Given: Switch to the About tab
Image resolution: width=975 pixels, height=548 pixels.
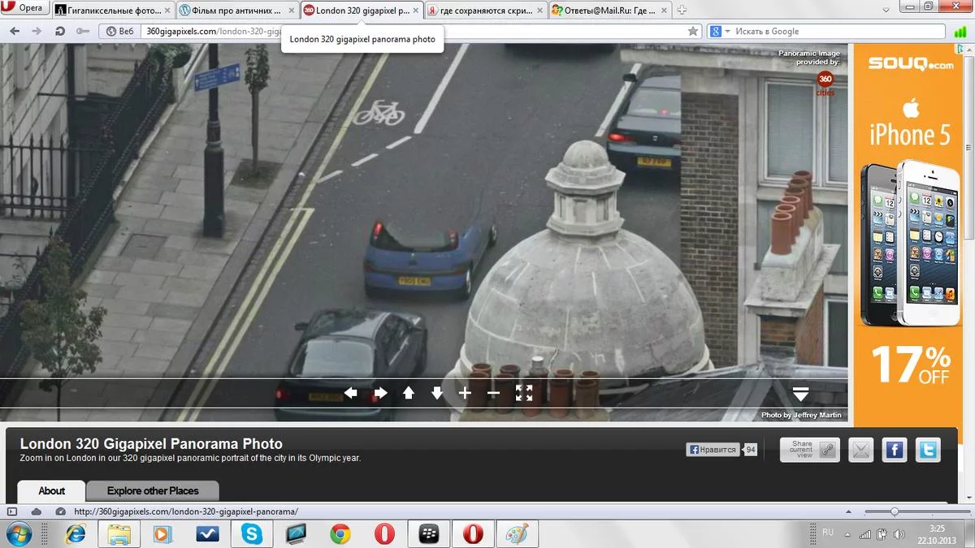Looking at the screenshot, I should tap(51, 490).
